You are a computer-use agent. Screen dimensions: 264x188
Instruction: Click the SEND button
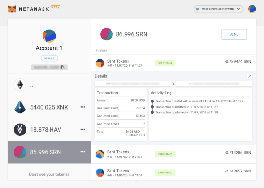tap(234, 34)
